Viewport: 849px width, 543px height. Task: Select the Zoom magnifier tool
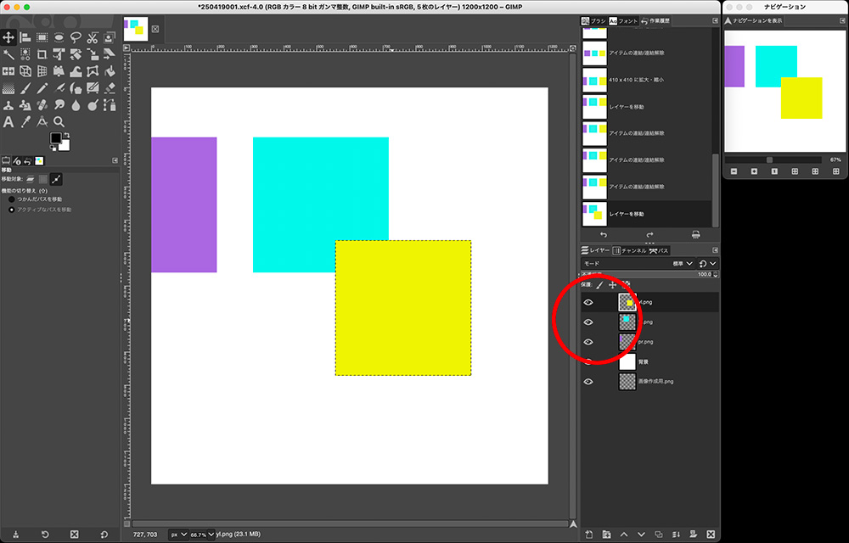59,121
